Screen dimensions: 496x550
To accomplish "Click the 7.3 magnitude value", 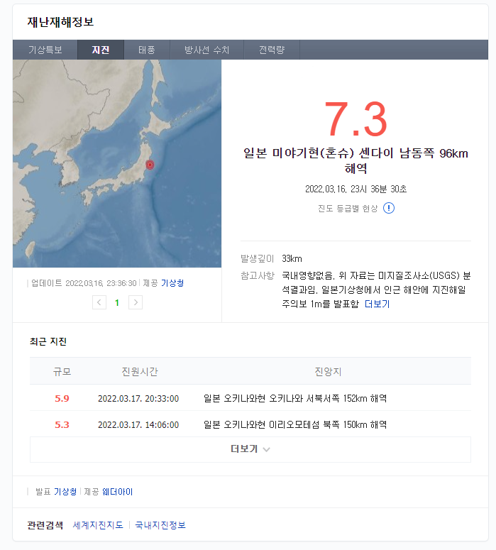I will tap(356, 119).
